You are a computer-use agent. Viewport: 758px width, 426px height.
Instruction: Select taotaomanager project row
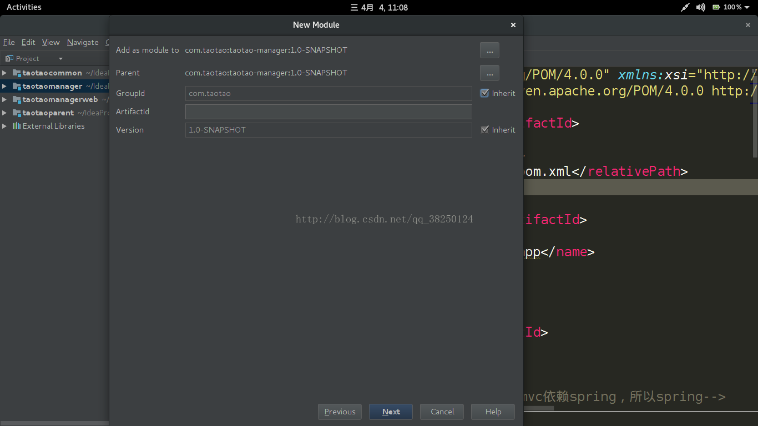54,86
